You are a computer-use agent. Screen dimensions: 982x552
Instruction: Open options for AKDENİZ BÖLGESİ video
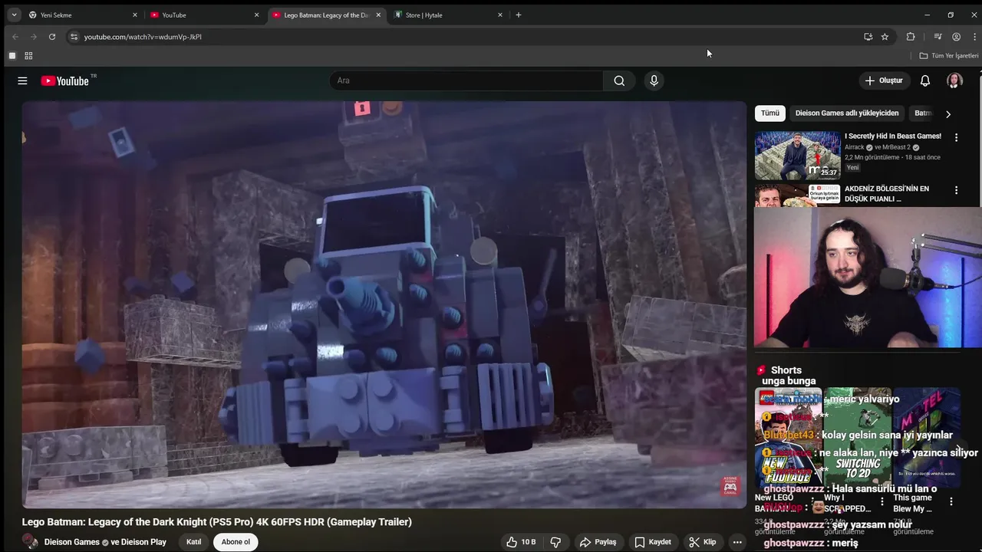(956, 190)
